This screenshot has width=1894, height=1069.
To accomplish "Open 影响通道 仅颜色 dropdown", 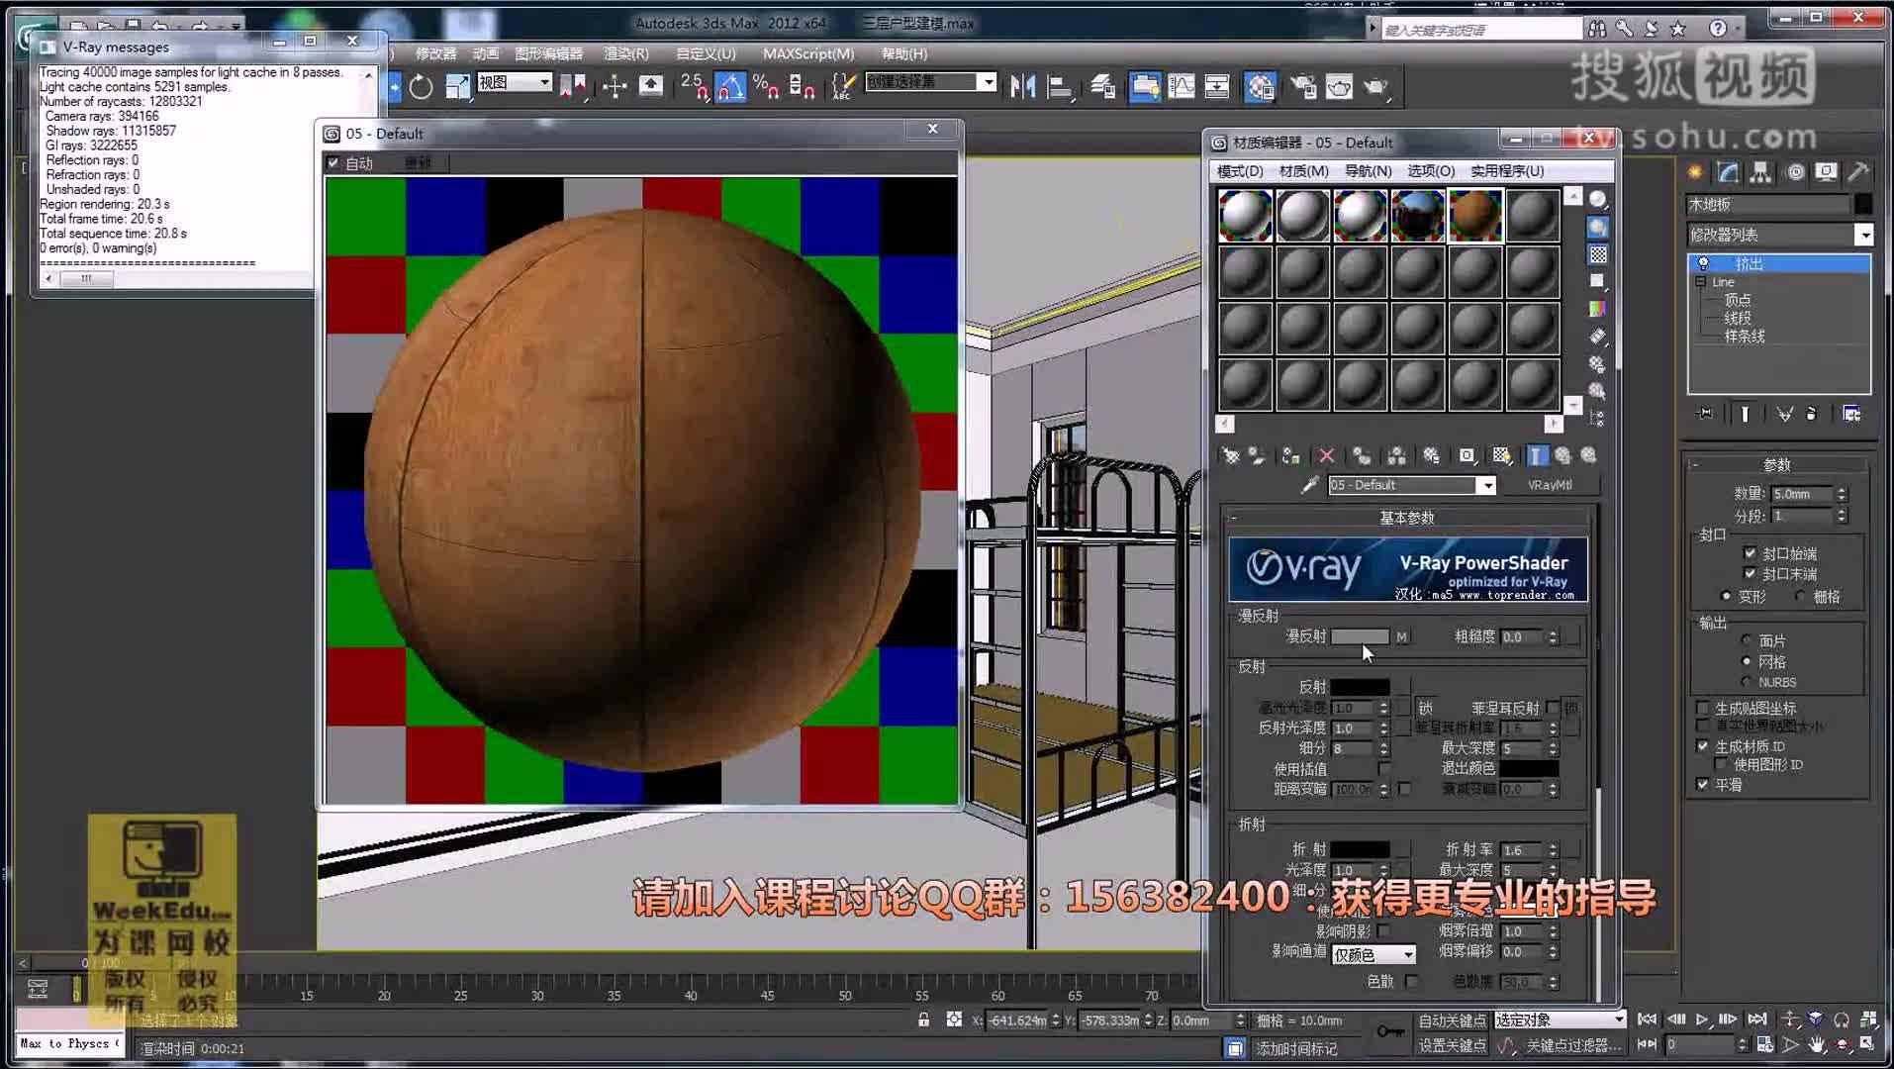I will (1373, 954).
